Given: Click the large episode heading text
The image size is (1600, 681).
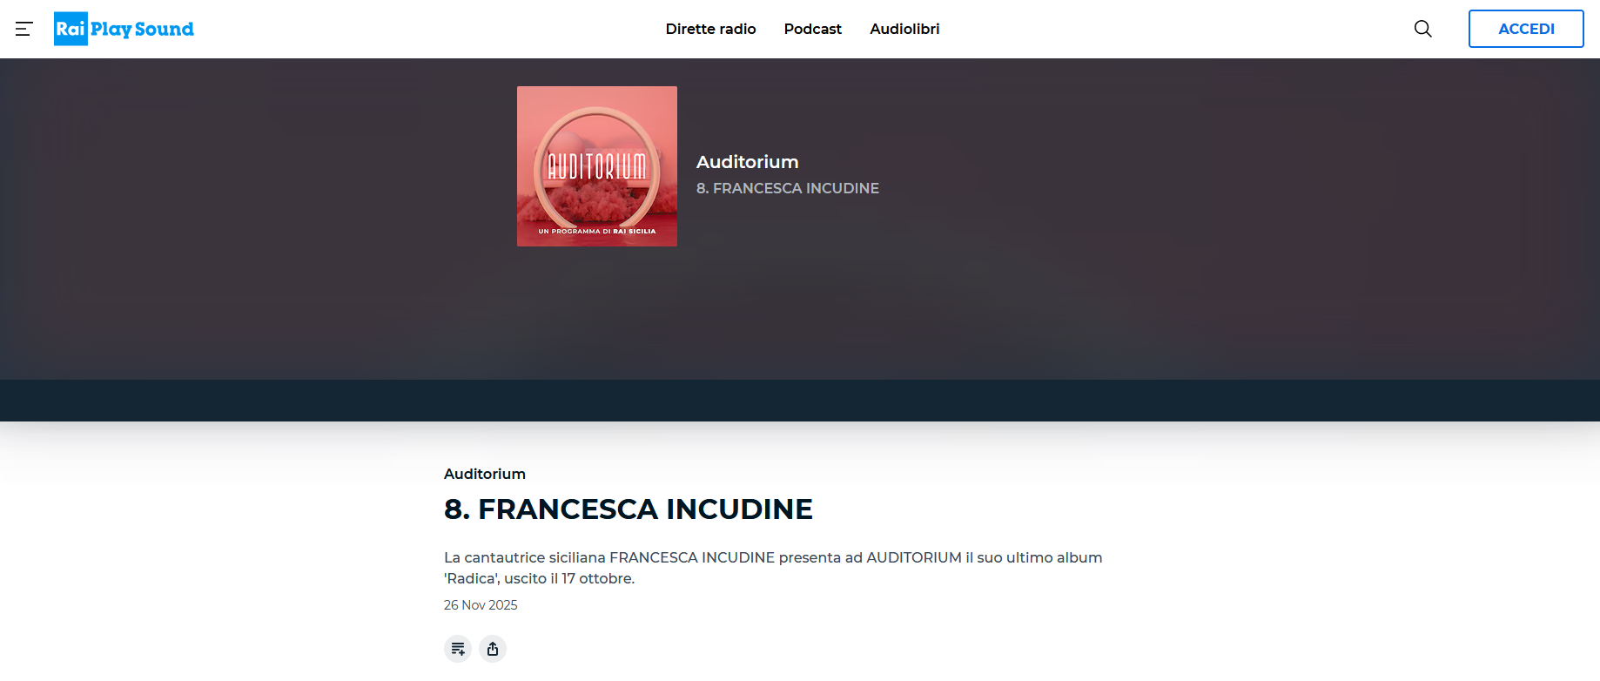Looking at the screenshot, I should [x=629, y=509].
